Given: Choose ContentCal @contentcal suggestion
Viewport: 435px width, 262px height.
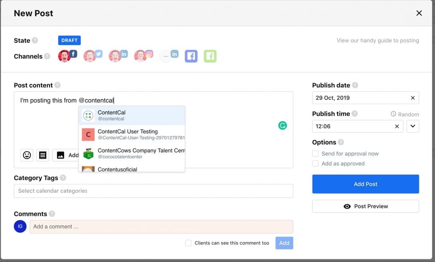Looking at the screenshot, I should pos(132,115).
